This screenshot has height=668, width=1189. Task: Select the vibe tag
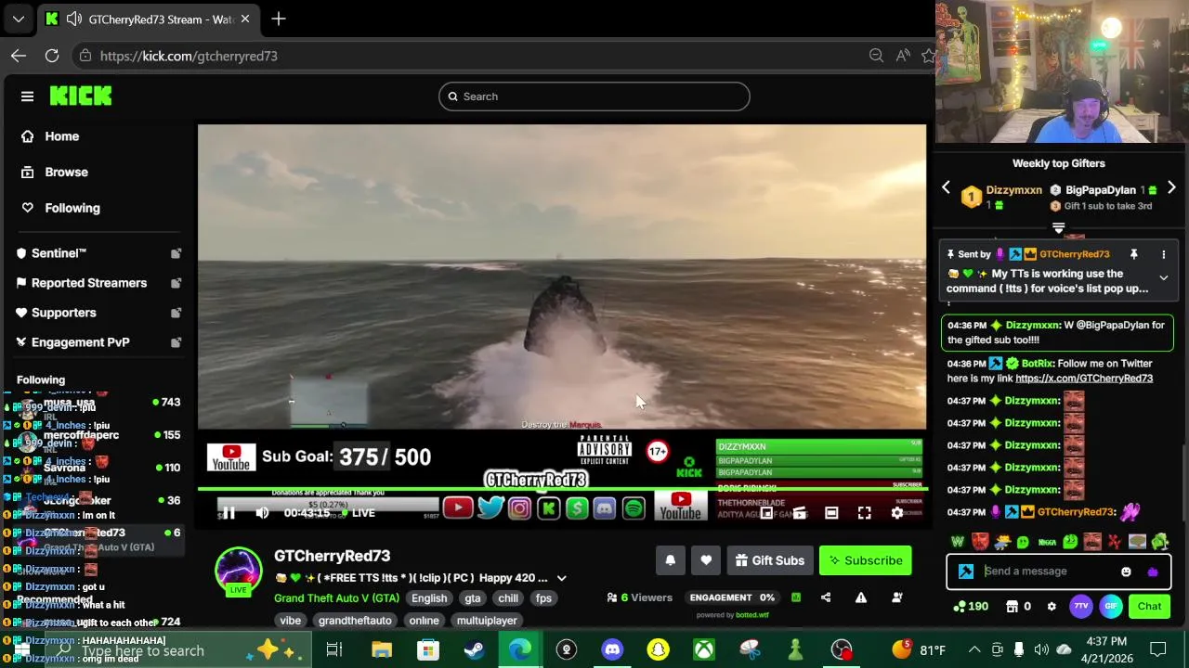coord(291,621)
